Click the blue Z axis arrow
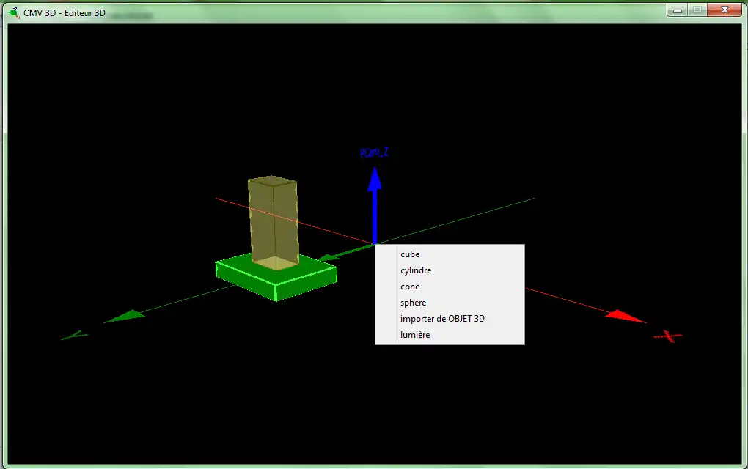 (x=375, y=205)
